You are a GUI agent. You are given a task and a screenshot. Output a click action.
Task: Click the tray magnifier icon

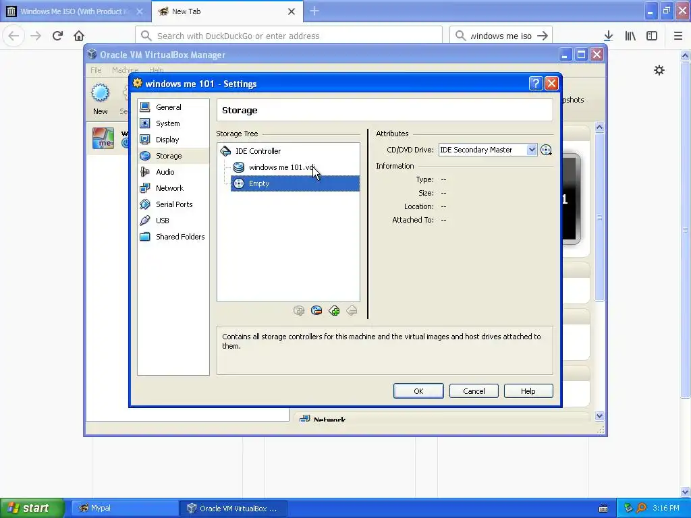tap(641, 508)
